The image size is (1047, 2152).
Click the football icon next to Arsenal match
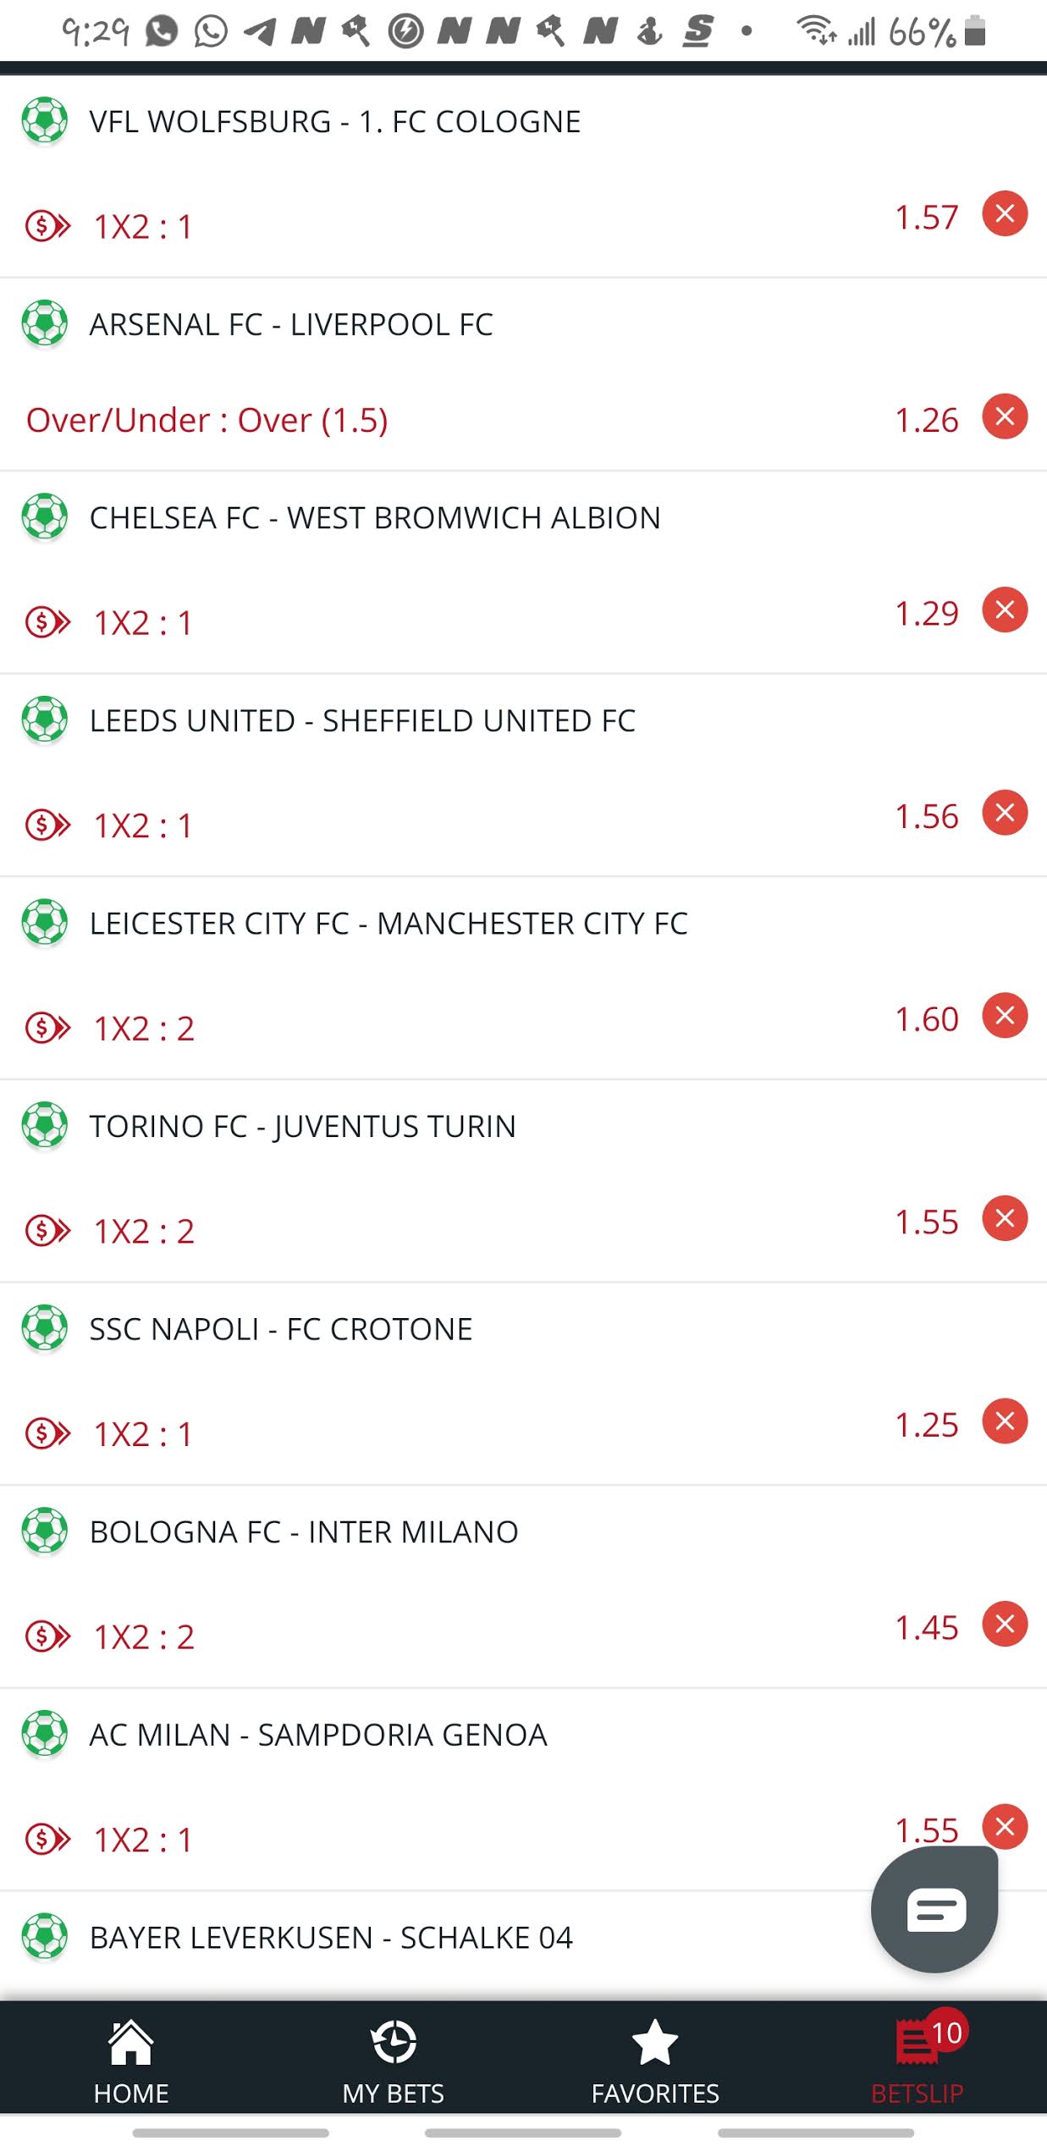click(x=45, y=324)
